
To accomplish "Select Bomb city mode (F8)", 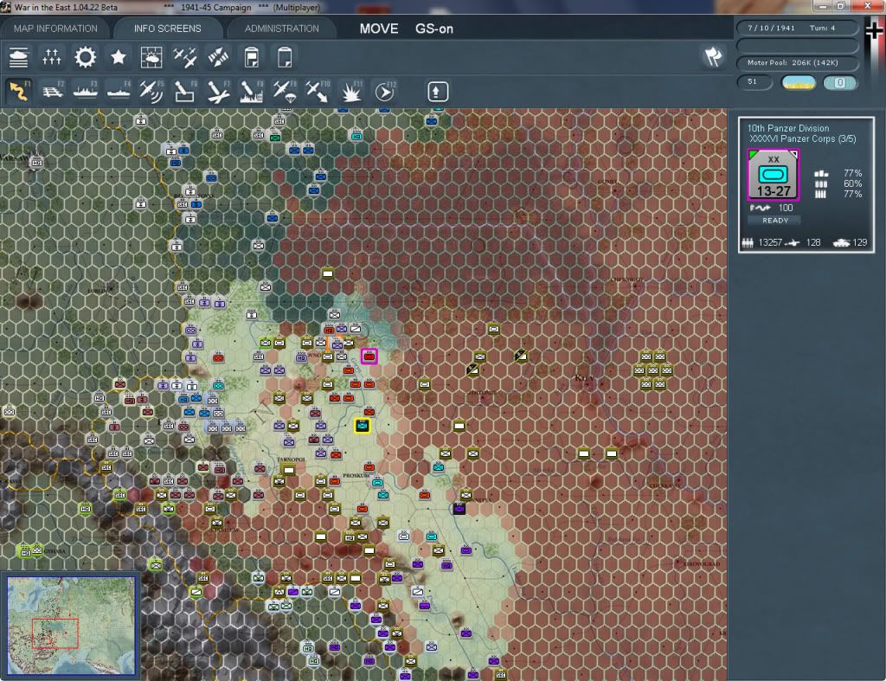I will point(252,91).
